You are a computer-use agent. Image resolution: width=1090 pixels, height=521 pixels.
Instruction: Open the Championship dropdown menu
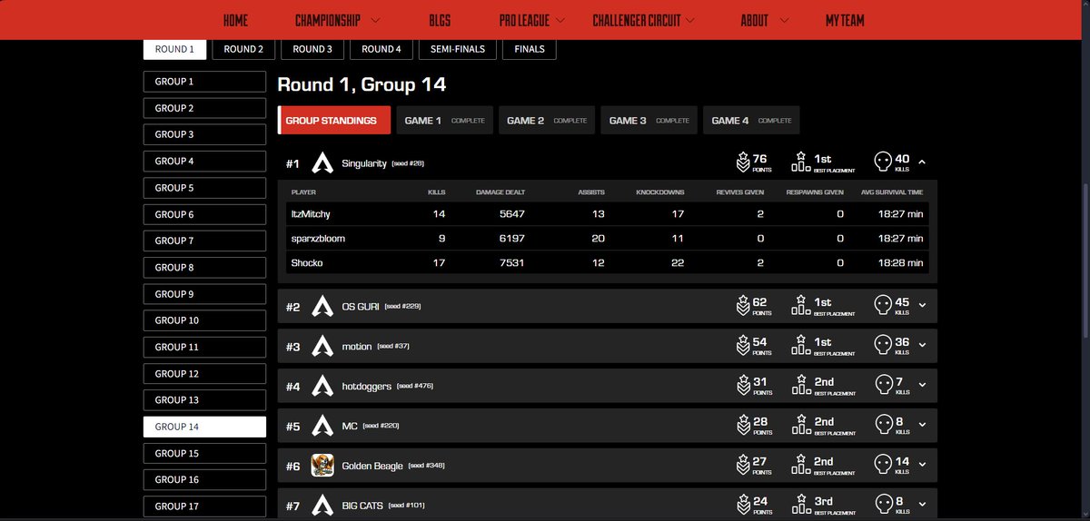[x=337, y=20]
